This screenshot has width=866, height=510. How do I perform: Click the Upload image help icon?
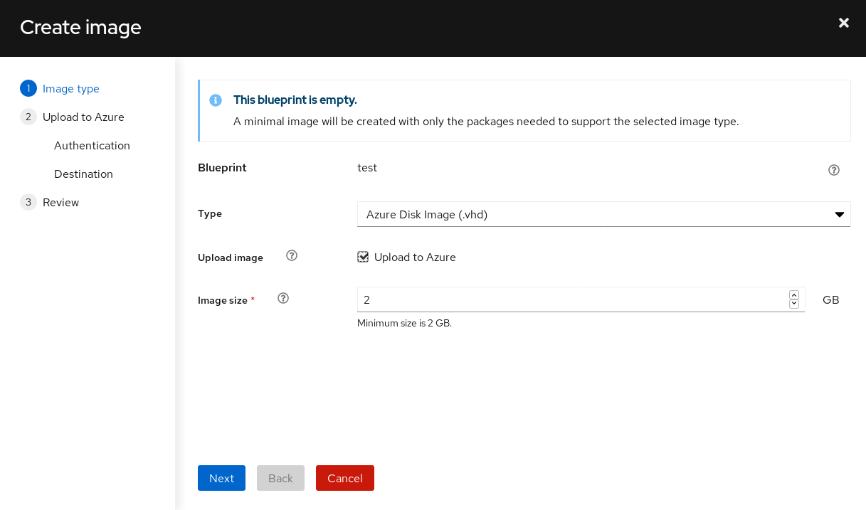click(292, 255)
